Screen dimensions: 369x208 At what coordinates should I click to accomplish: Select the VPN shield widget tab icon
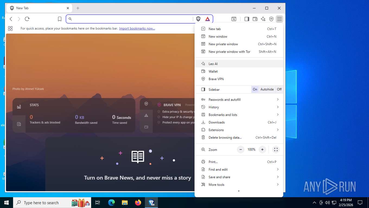146,104
